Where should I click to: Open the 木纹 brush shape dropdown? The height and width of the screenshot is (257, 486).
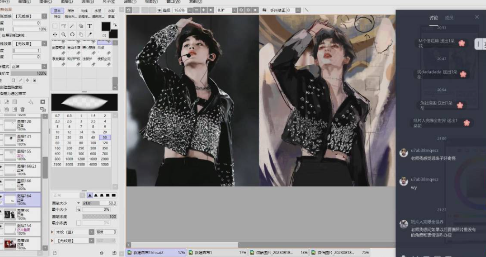coord(91,232)
